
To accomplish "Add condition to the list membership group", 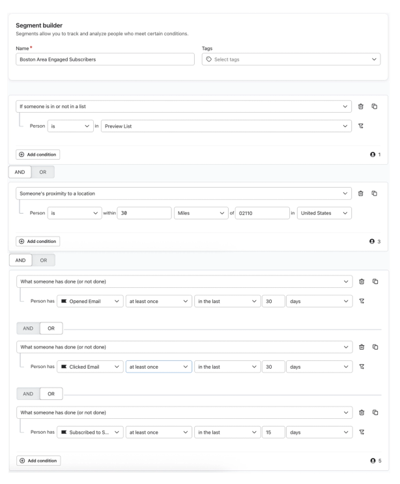I will [x=38, y=154].
